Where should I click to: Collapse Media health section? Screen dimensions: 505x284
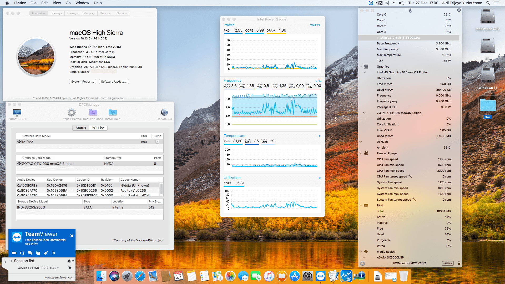pos(361,252)
